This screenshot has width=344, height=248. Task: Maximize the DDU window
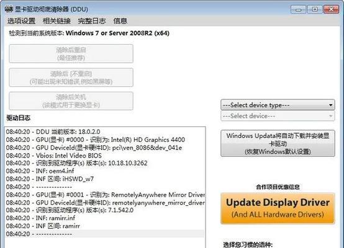coord(315,9)
